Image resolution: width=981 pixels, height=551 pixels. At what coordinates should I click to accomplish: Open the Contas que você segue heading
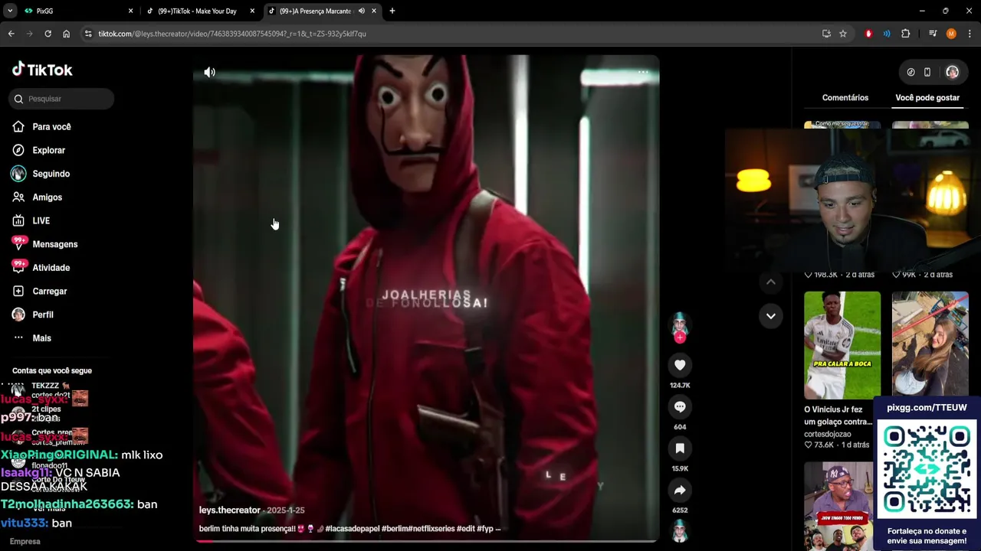tap(52, 371)
